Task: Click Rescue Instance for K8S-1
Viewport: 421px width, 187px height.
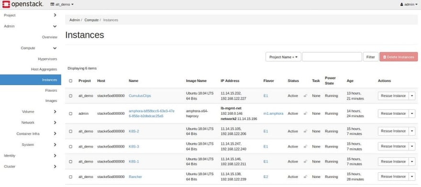Action: [393, 162]
